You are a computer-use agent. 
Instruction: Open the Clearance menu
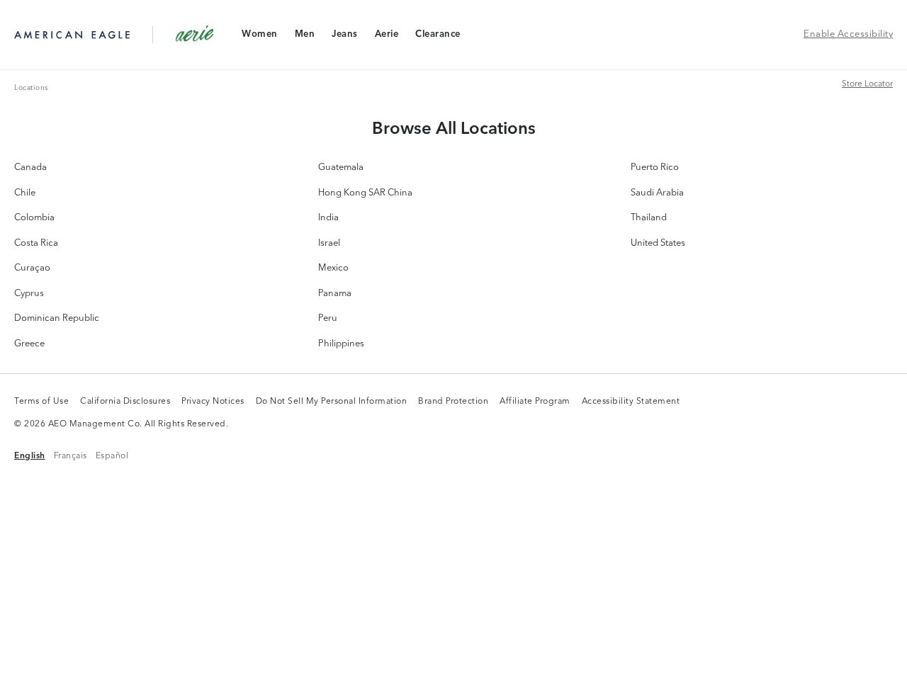[x=438, y=34]
